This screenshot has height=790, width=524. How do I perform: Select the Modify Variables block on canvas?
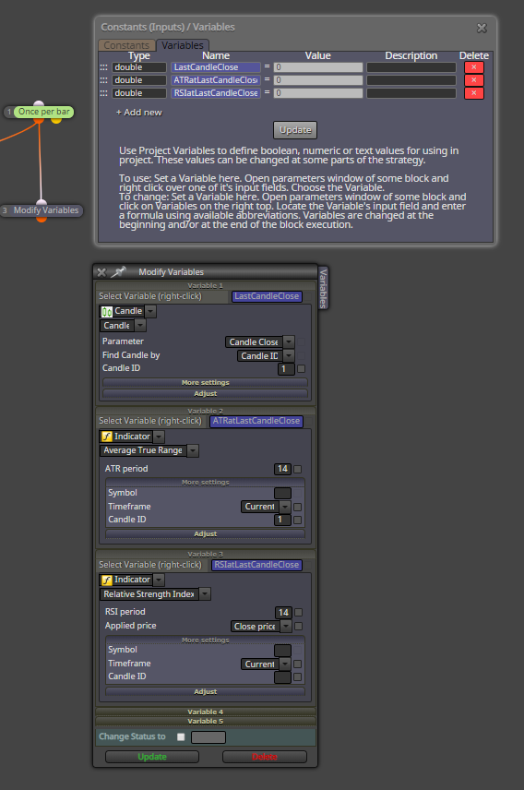pyautogui.click(x=45, y=210)
